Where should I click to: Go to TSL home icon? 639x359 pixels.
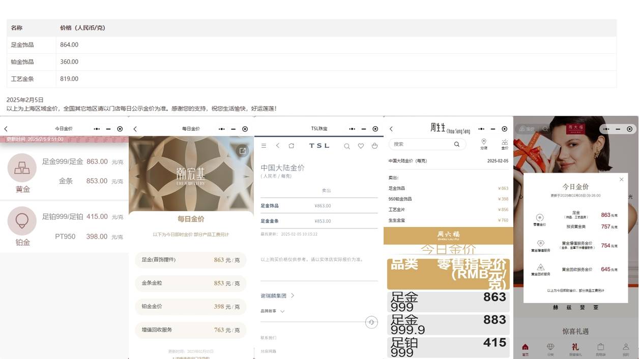[x=291, y=146]
